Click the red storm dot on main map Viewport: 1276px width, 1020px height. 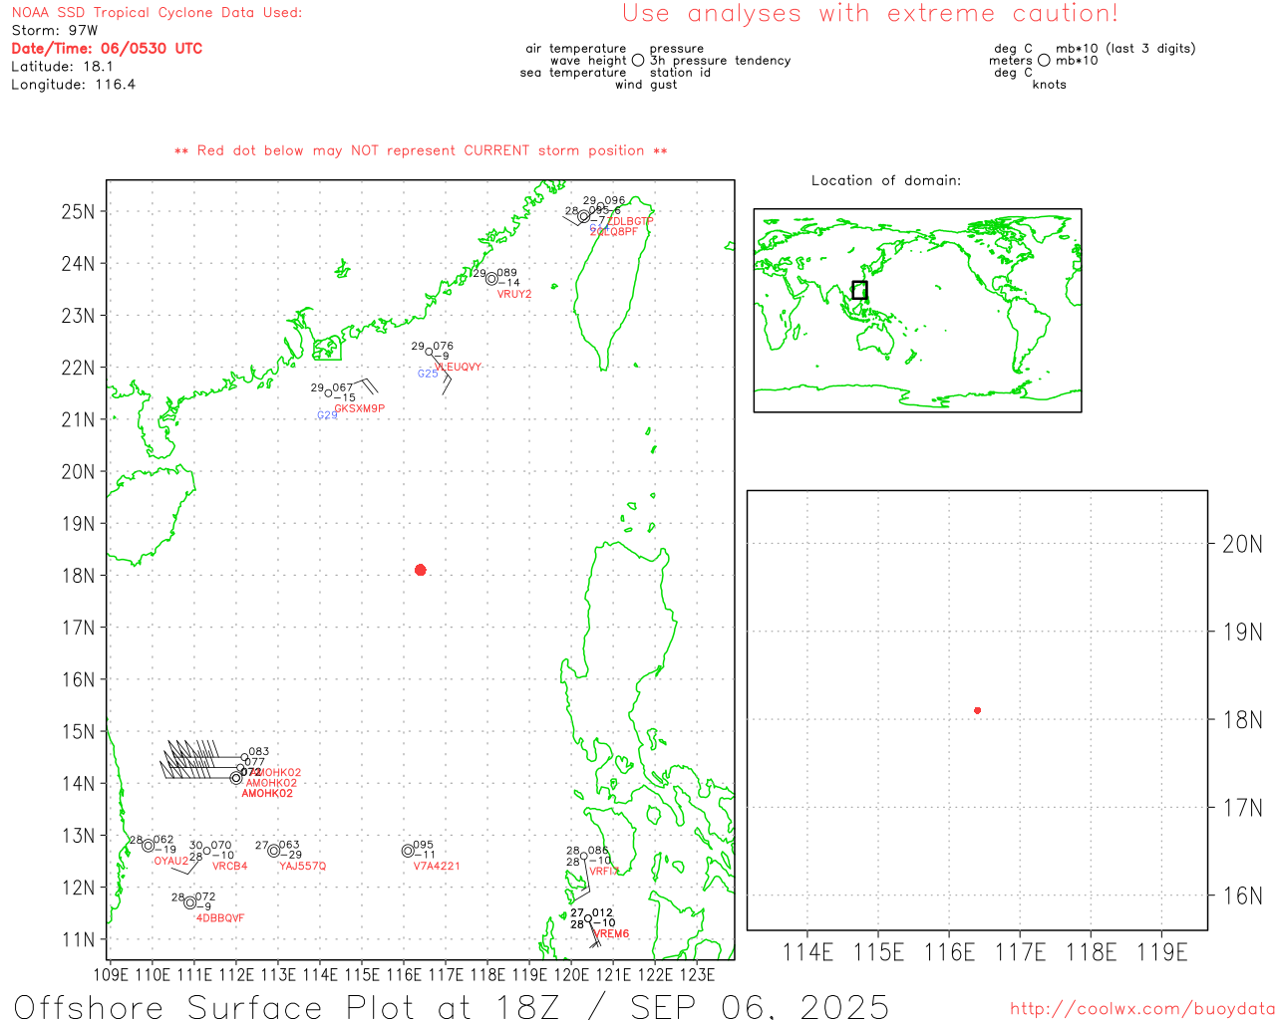(x=420, y=570)
